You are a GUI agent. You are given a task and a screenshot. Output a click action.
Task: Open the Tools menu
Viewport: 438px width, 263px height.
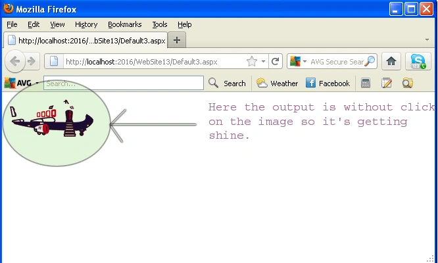click(x=160, y=24)
